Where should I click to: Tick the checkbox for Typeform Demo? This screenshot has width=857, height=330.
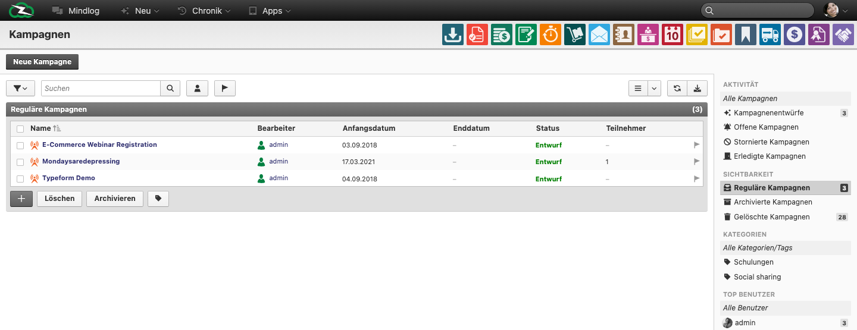(20, 178)
